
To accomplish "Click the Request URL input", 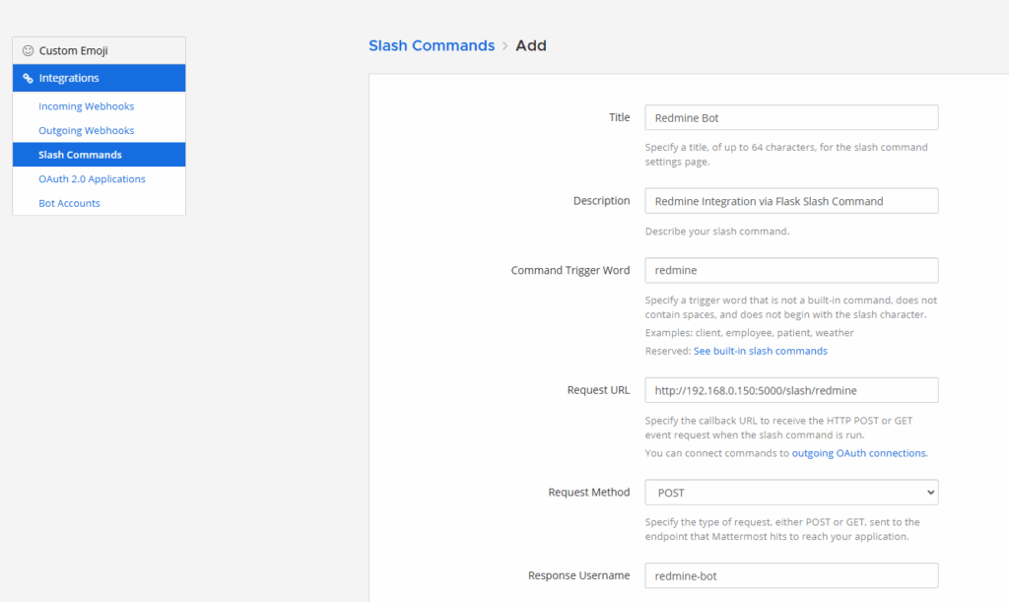I will [790, 390].
